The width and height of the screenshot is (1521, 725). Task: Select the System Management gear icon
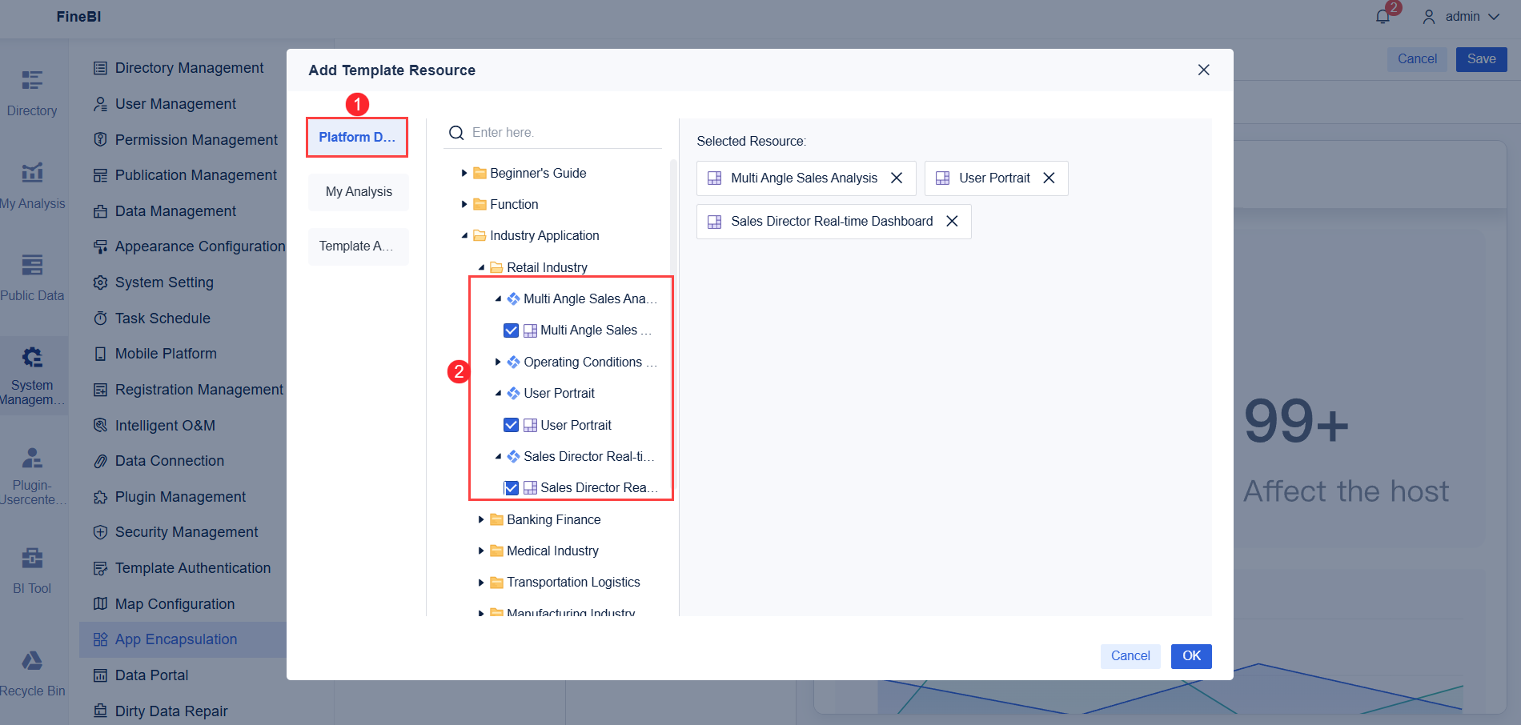click(32, 357)
